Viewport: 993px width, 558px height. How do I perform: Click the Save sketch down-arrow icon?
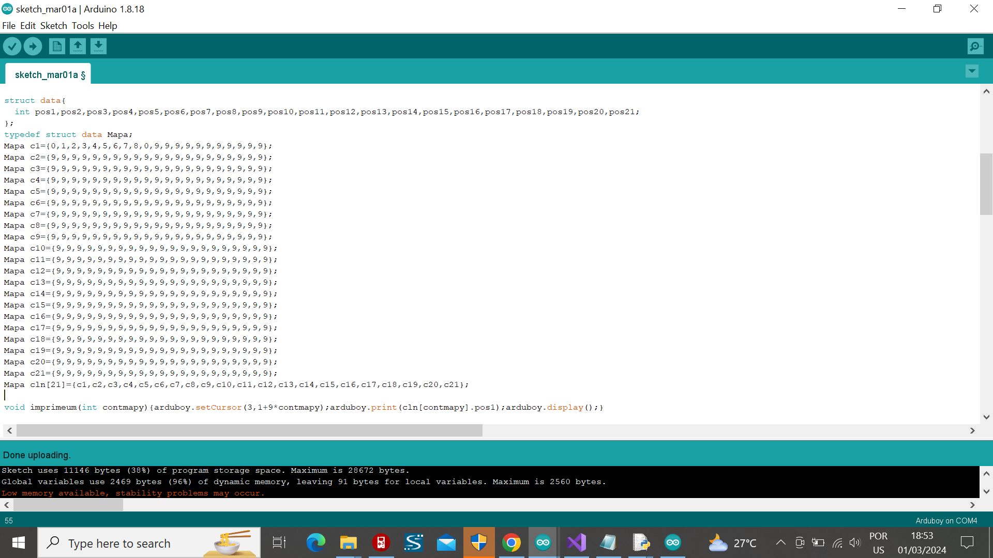pos(98,47)
